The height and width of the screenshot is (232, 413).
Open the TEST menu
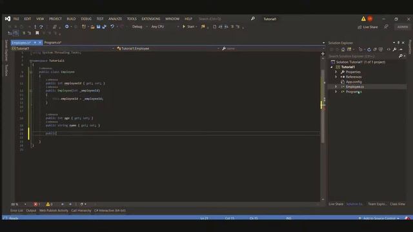point(100,19)
